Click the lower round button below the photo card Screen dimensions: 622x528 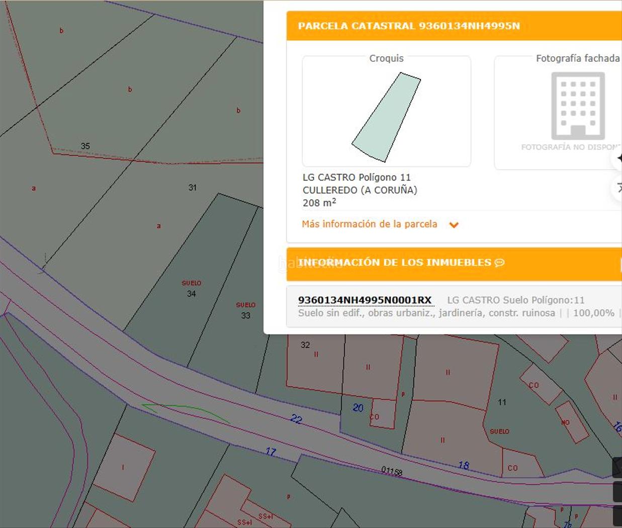click(618, 188)
